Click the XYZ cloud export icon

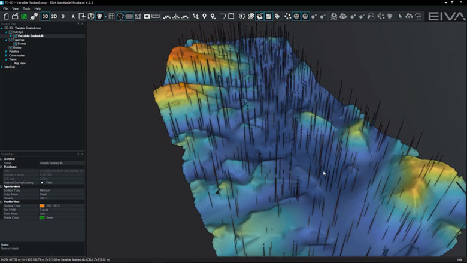point(334,16)
